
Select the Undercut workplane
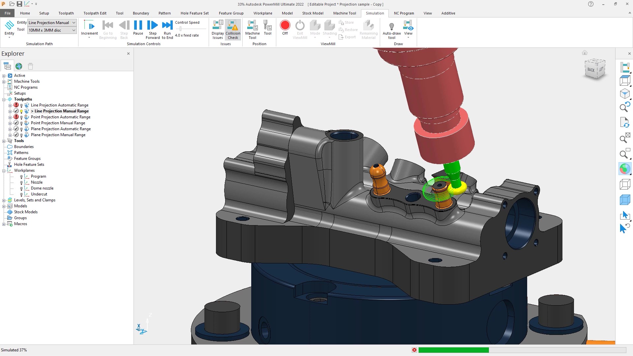click(x=39, y=194)
